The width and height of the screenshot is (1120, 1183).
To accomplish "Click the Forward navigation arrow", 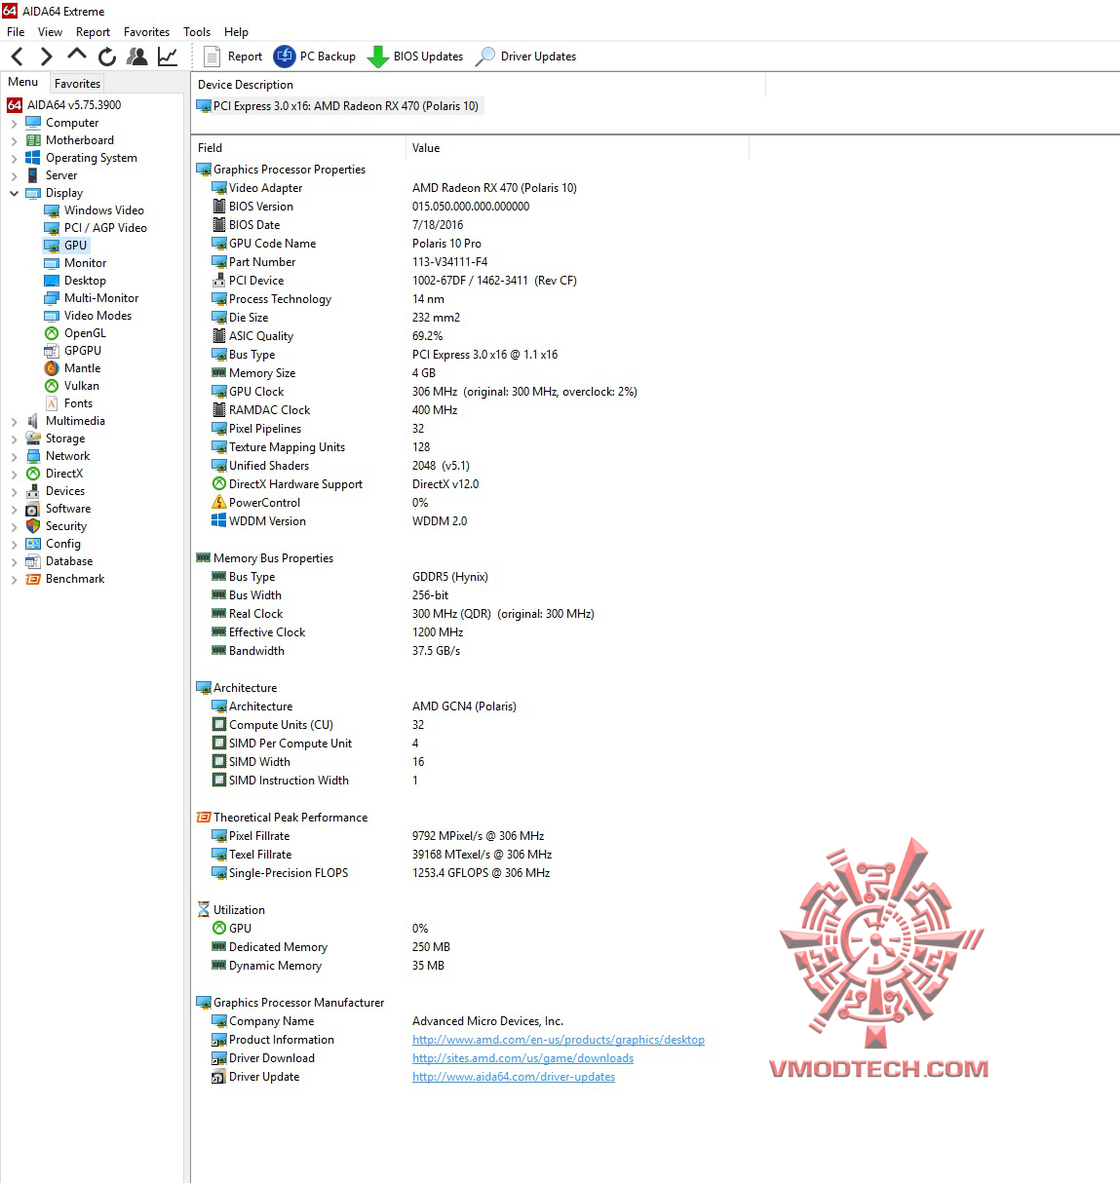I will tap(46, 57).
